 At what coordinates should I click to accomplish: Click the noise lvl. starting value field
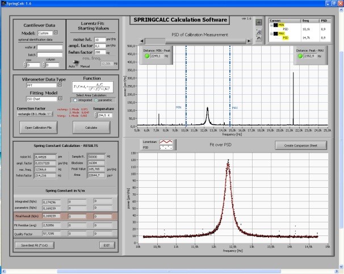[x=100, y=40]
